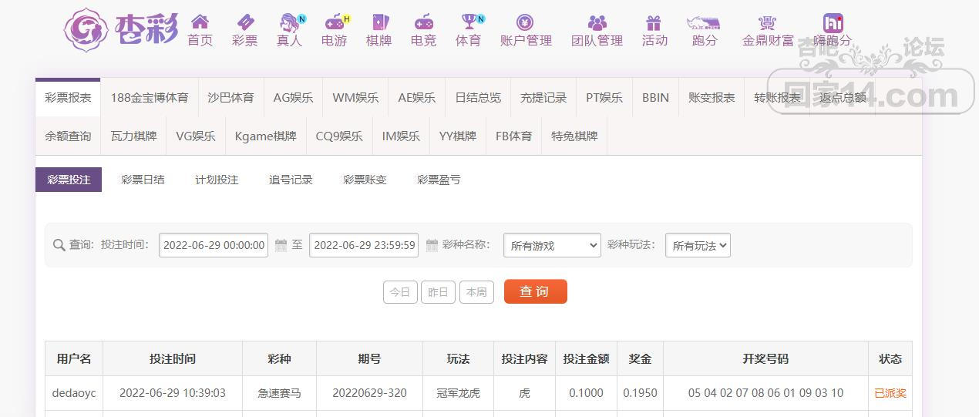Open the 真人 live casino icon
The height and width of the screenshot is (417, 979).
point(291,22)
